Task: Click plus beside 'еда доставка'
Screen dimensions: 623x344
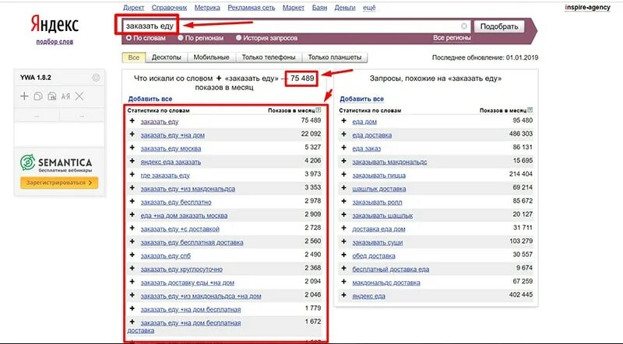Action: 344,134
